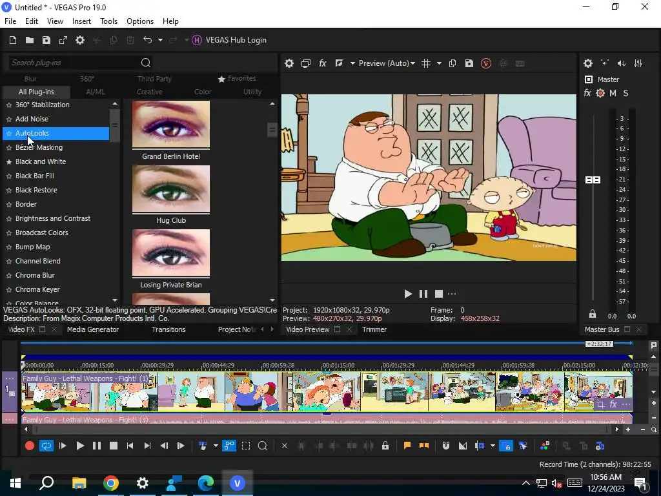Open split screen view options dropdown

tap(352, 63)
